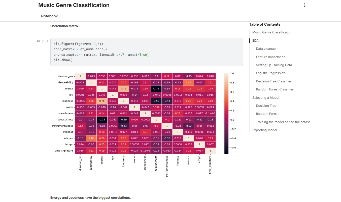
Task: Navigate to Random Forest Classifier
Action: click(x=275, y=89)
